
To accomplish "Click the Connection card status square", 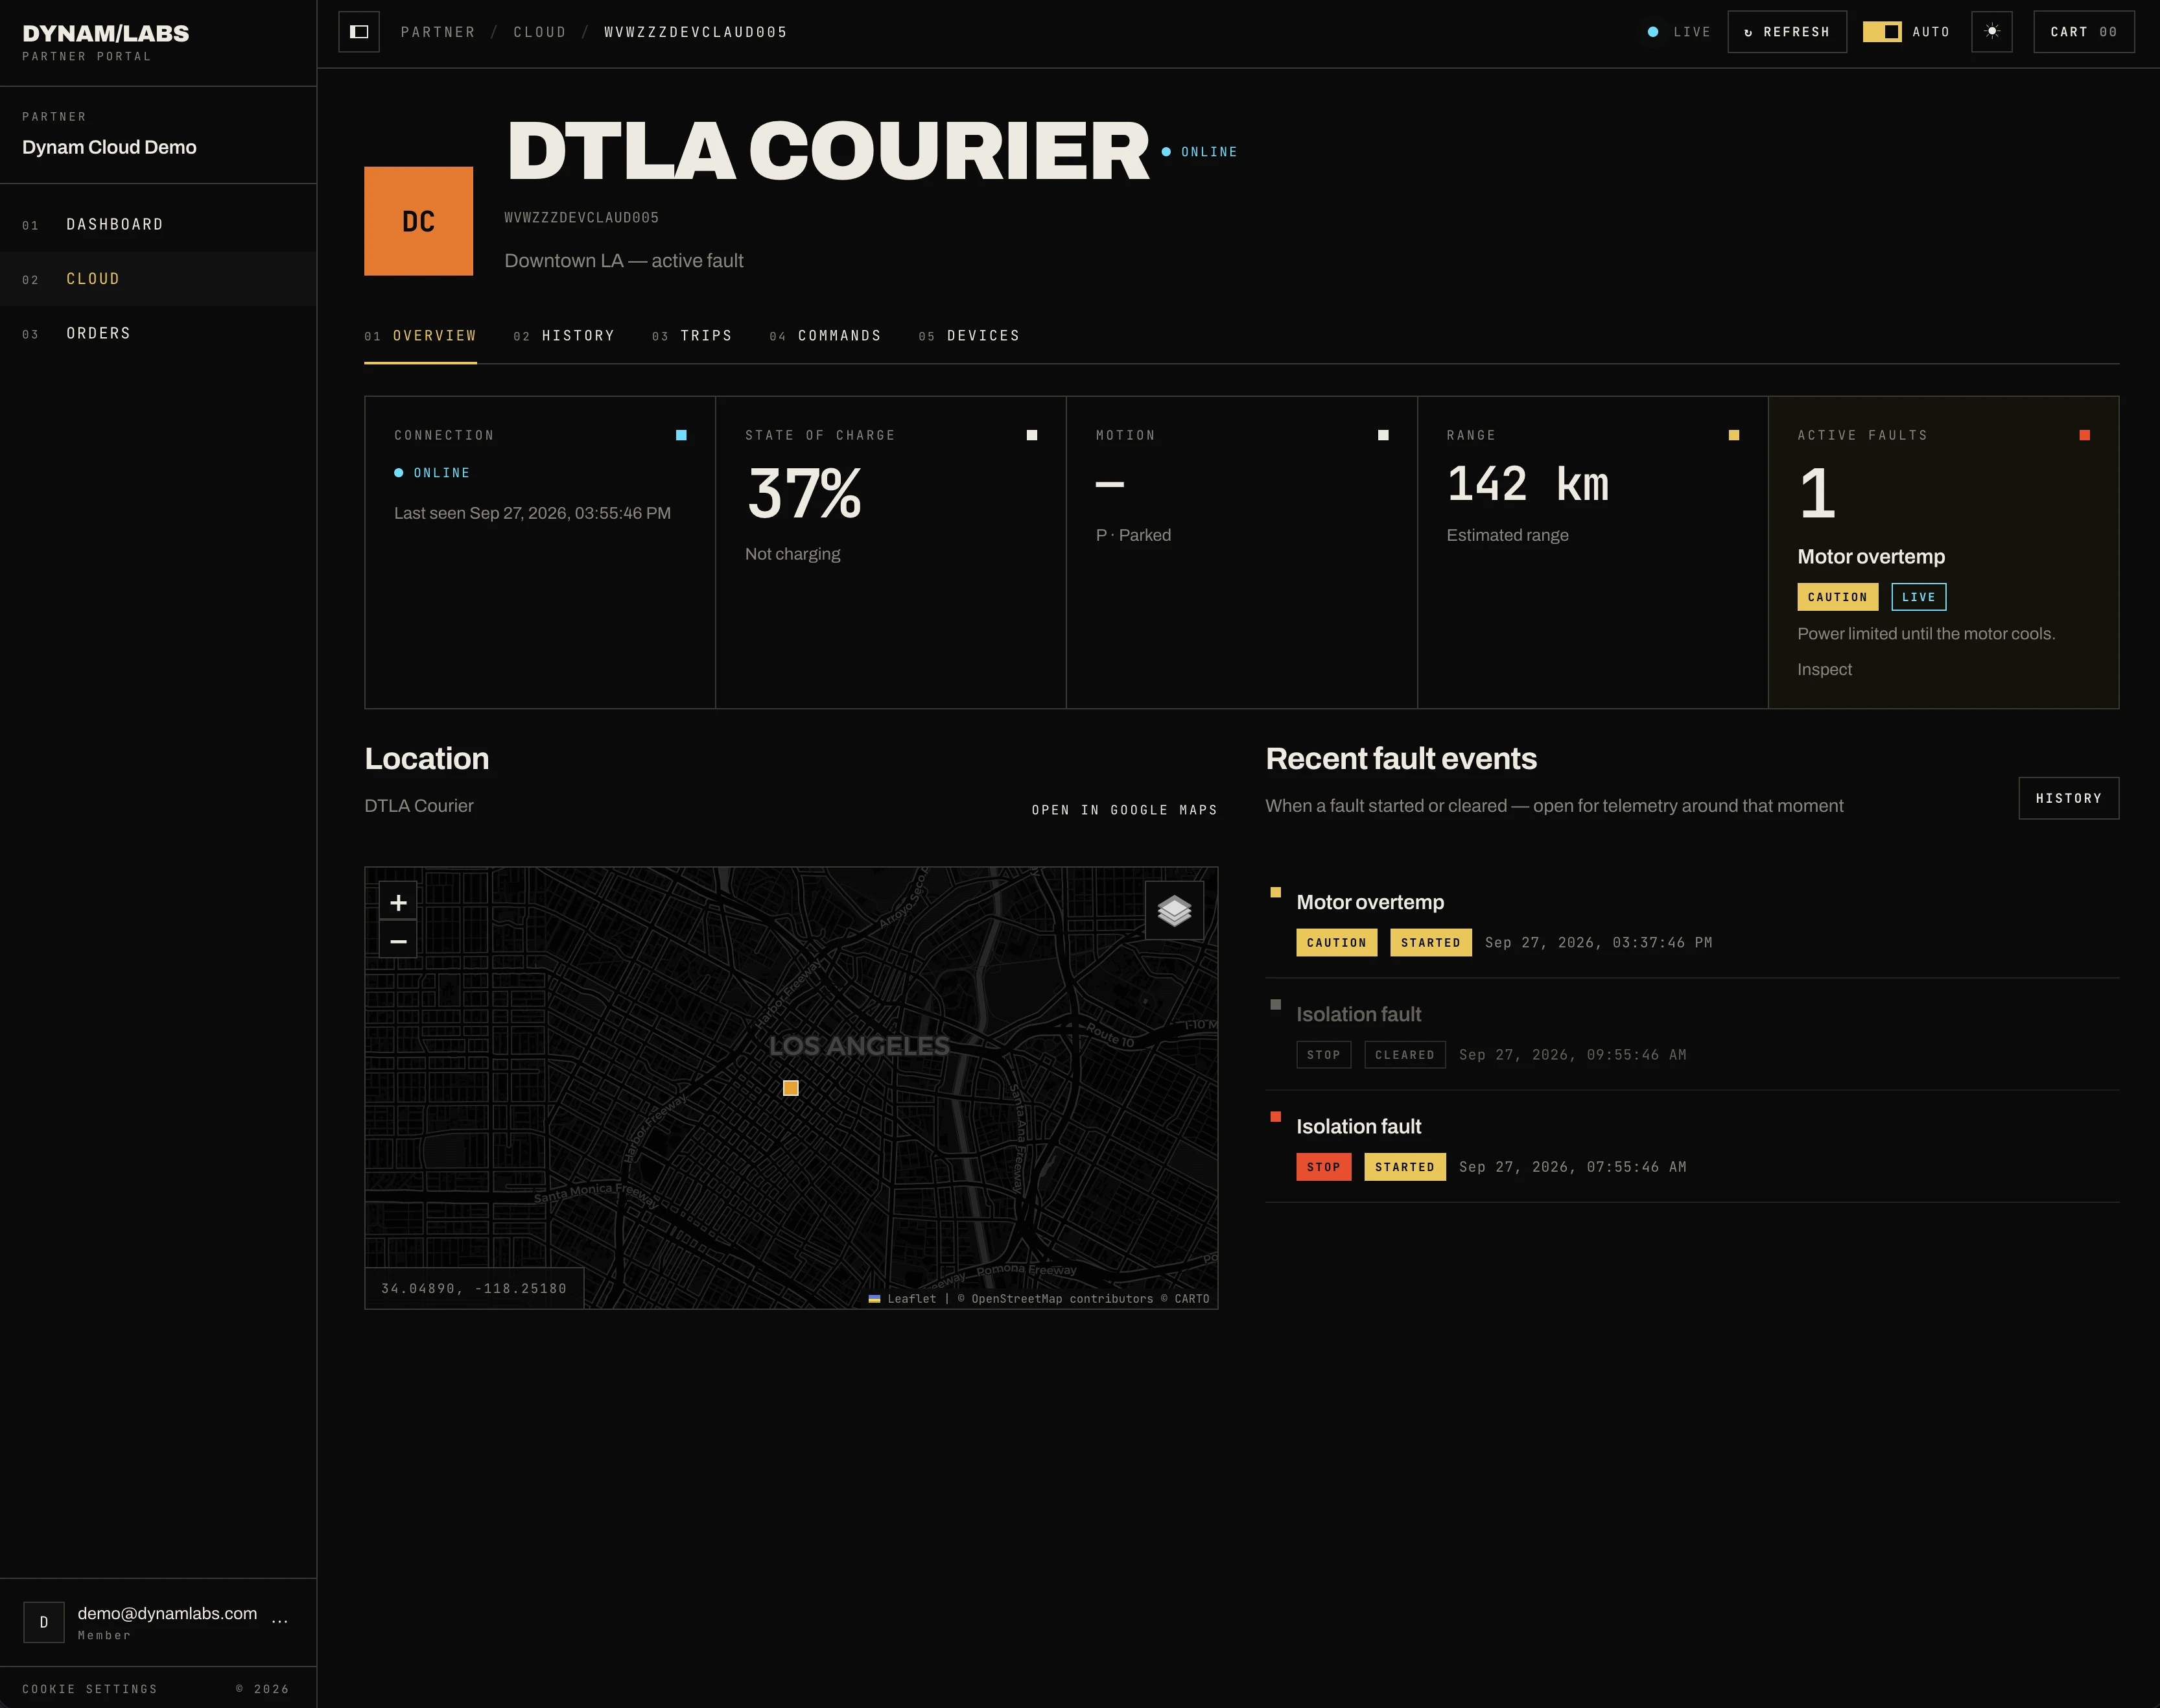I will [x=681, y=435].
